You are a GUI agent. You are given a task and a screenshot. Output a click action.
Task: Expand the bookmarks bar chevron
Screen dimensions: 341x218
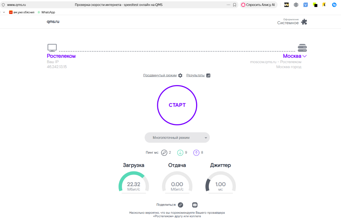click(x=4, y=12)
